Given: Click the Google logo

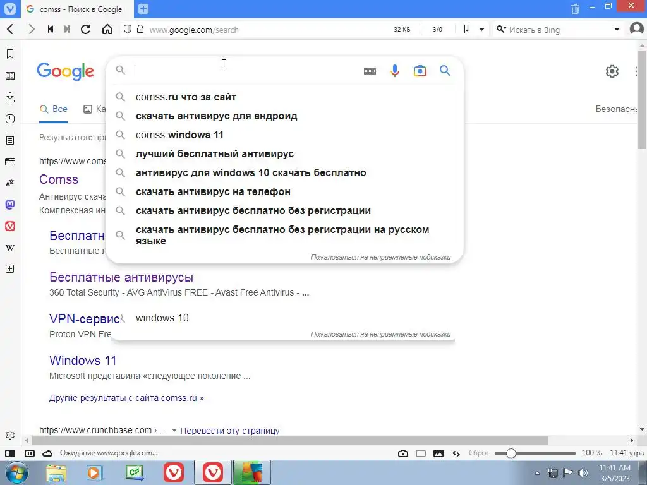Looking at the screenshot, I should [66, 72].
